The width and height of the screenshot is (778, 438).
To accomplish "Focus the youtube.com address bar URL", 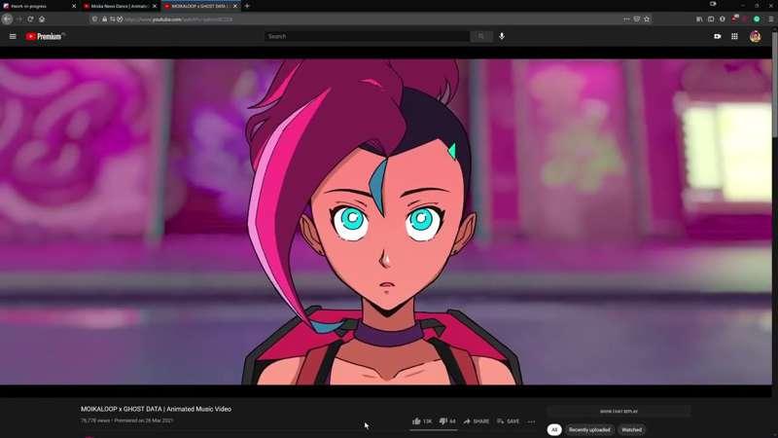I will click(179, 19).
